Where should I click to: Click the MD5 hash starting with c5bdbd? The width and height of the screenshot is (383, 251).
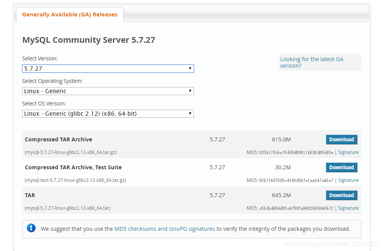pyautogui.click(x=296, y=208)
